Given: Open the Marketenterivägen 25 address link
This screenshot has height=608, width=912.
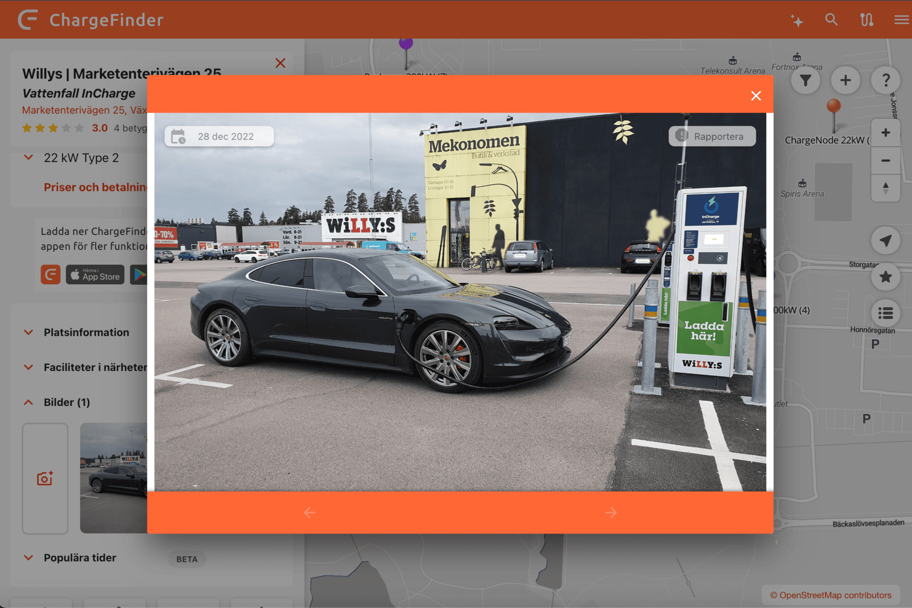Looking at the screenshot, I should [x=84, y=110].
